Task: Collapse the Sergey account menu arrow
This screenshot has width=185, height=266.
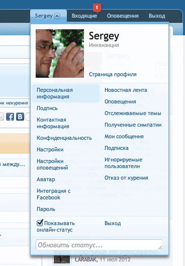Action: tap(57, 16)
